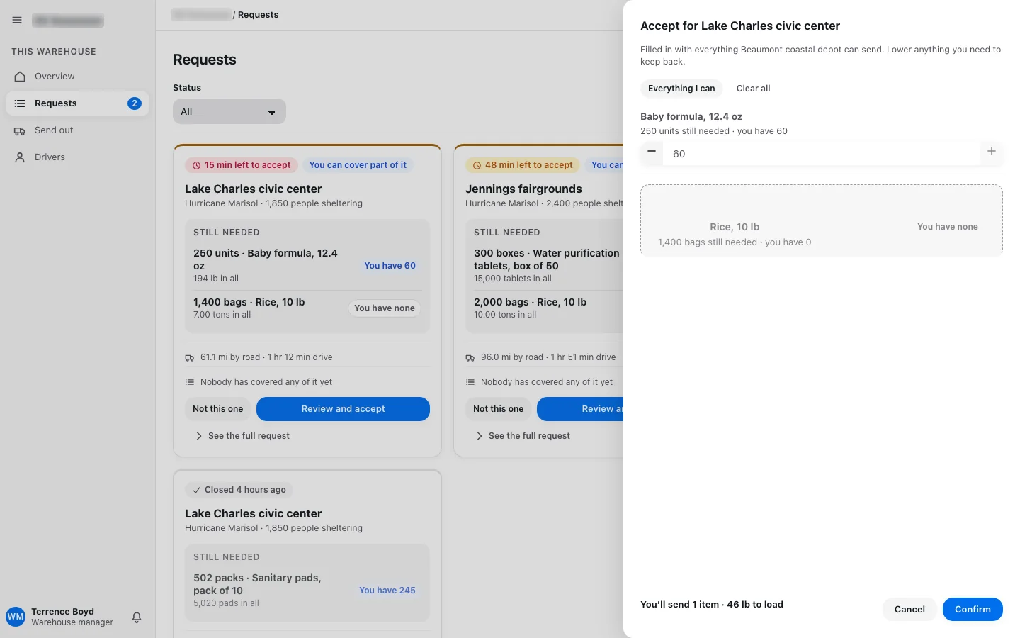Screen dimensions: 1020x638
Task: Click the Overview home icon
Action: [20, 77]
